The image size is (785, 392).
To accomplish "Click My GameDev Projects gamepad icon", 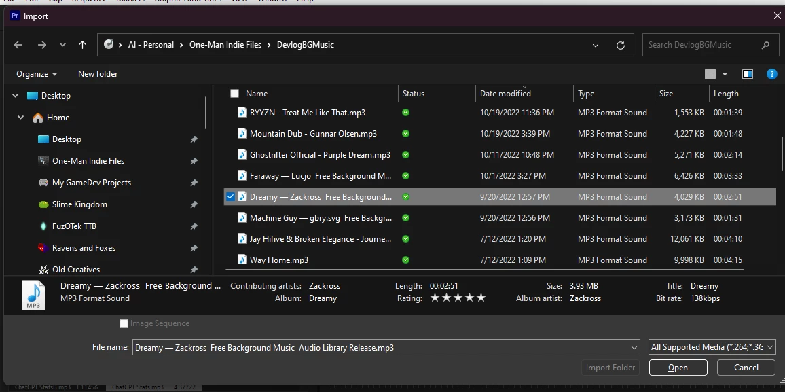I will click(x=43, y=183).
